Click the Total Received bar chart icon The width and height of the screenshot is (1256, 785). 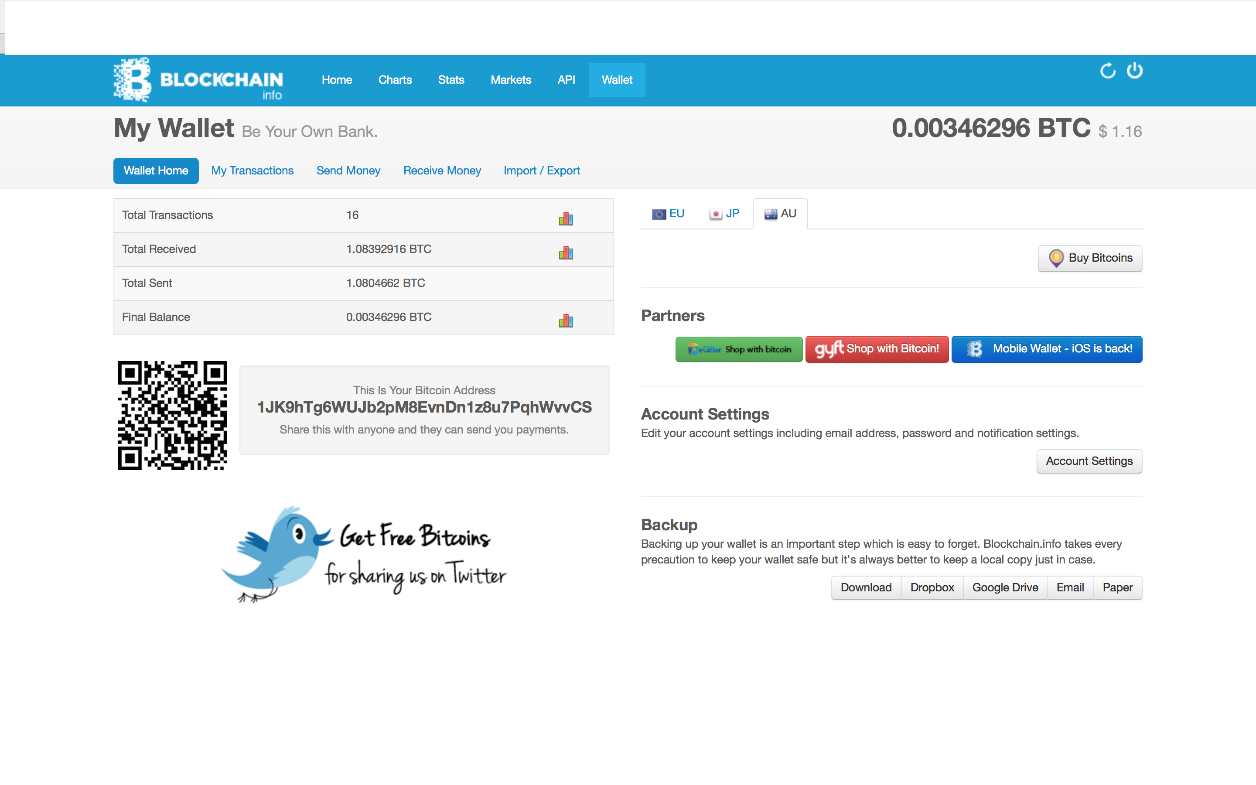pos(566,251)
